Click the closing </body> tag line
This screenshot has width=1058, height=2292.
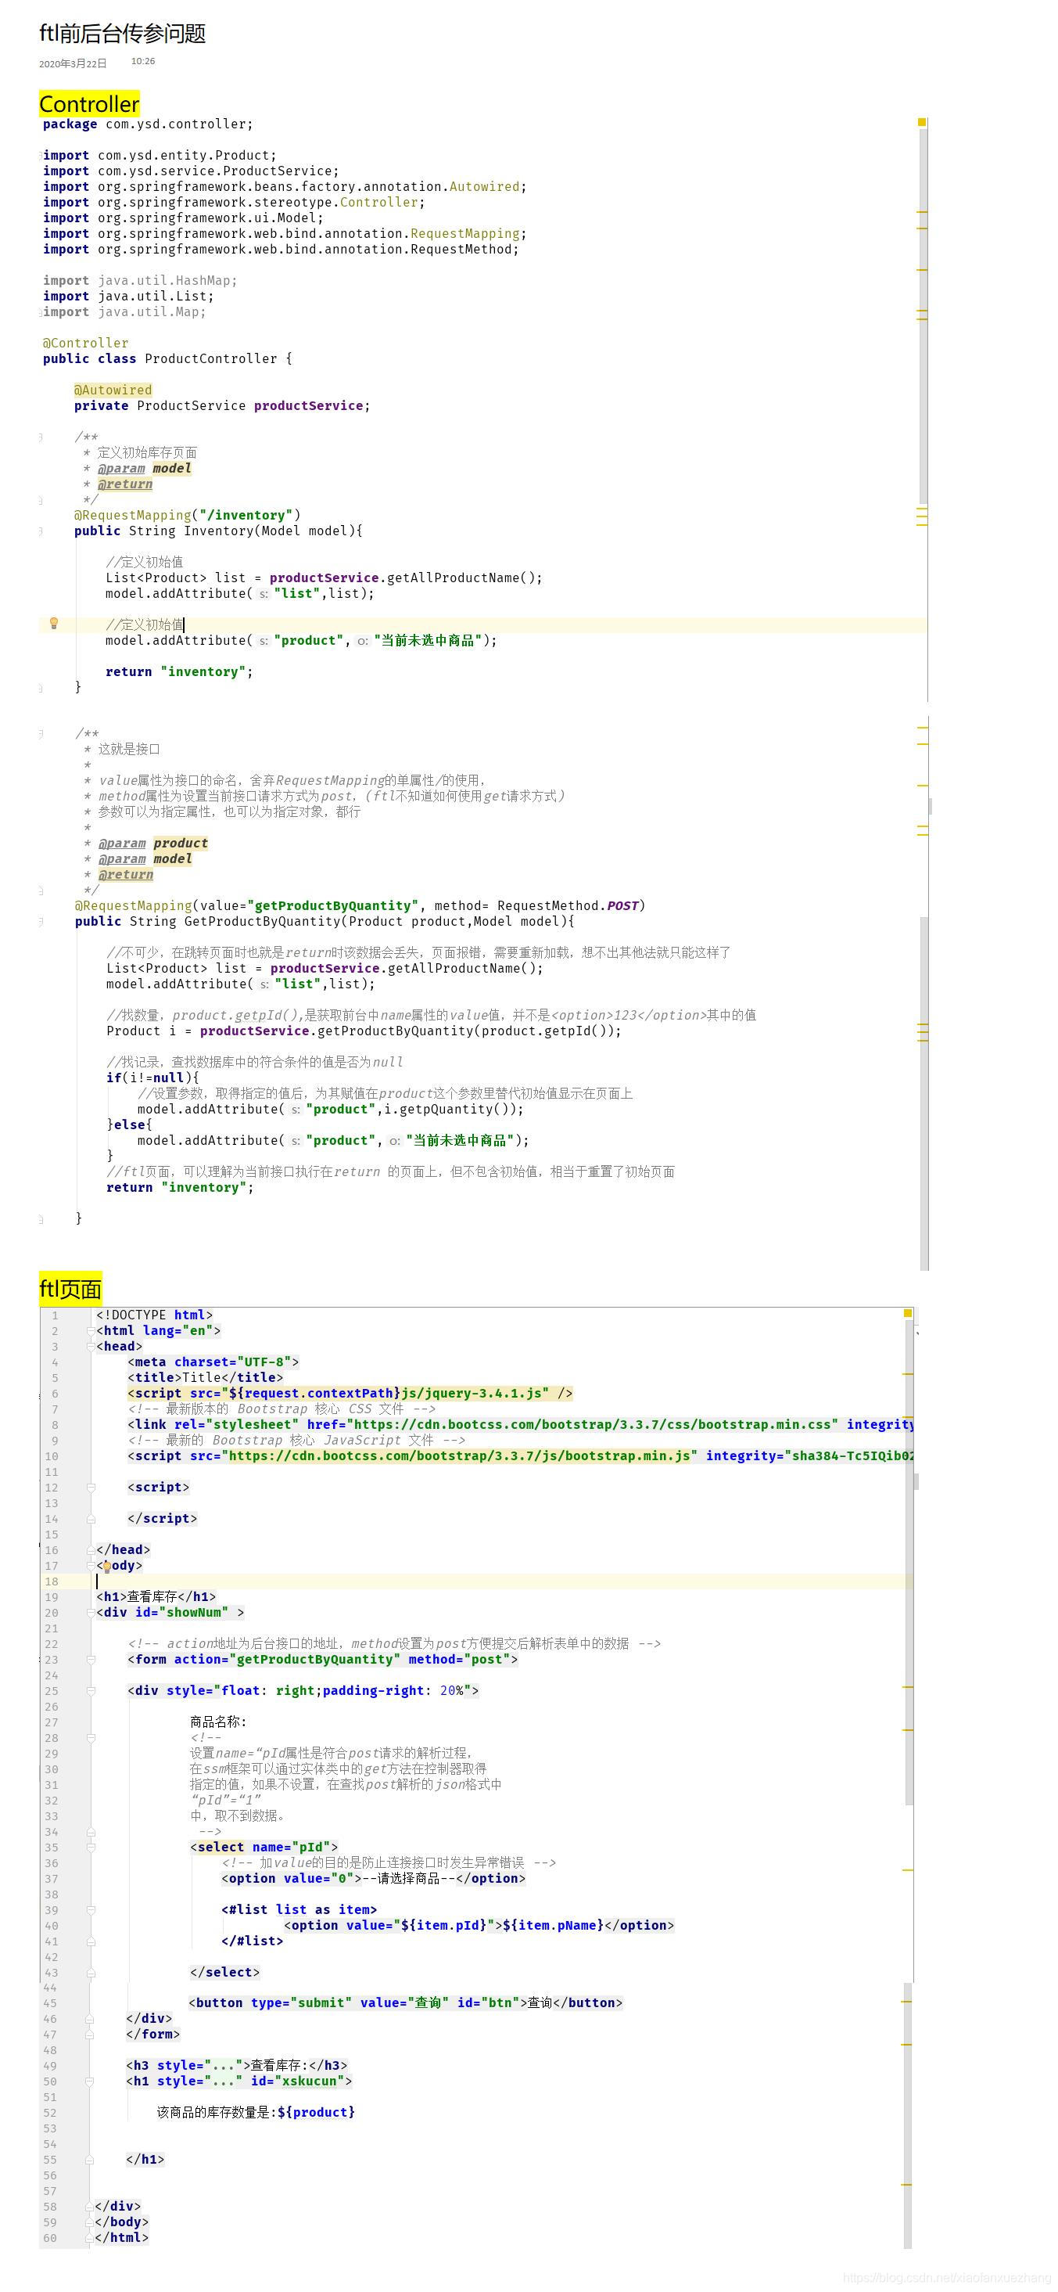(122, 2222)
